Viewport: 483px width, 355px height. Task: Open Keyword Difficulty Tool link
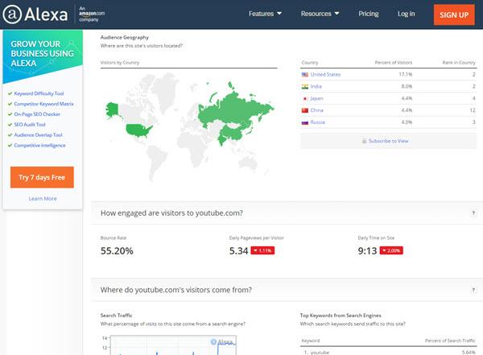(x=39, y=93)
